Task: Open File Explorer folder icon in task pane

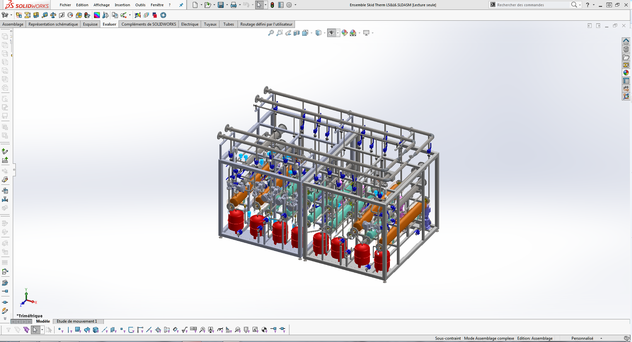Action: click(x=626, y=57)
